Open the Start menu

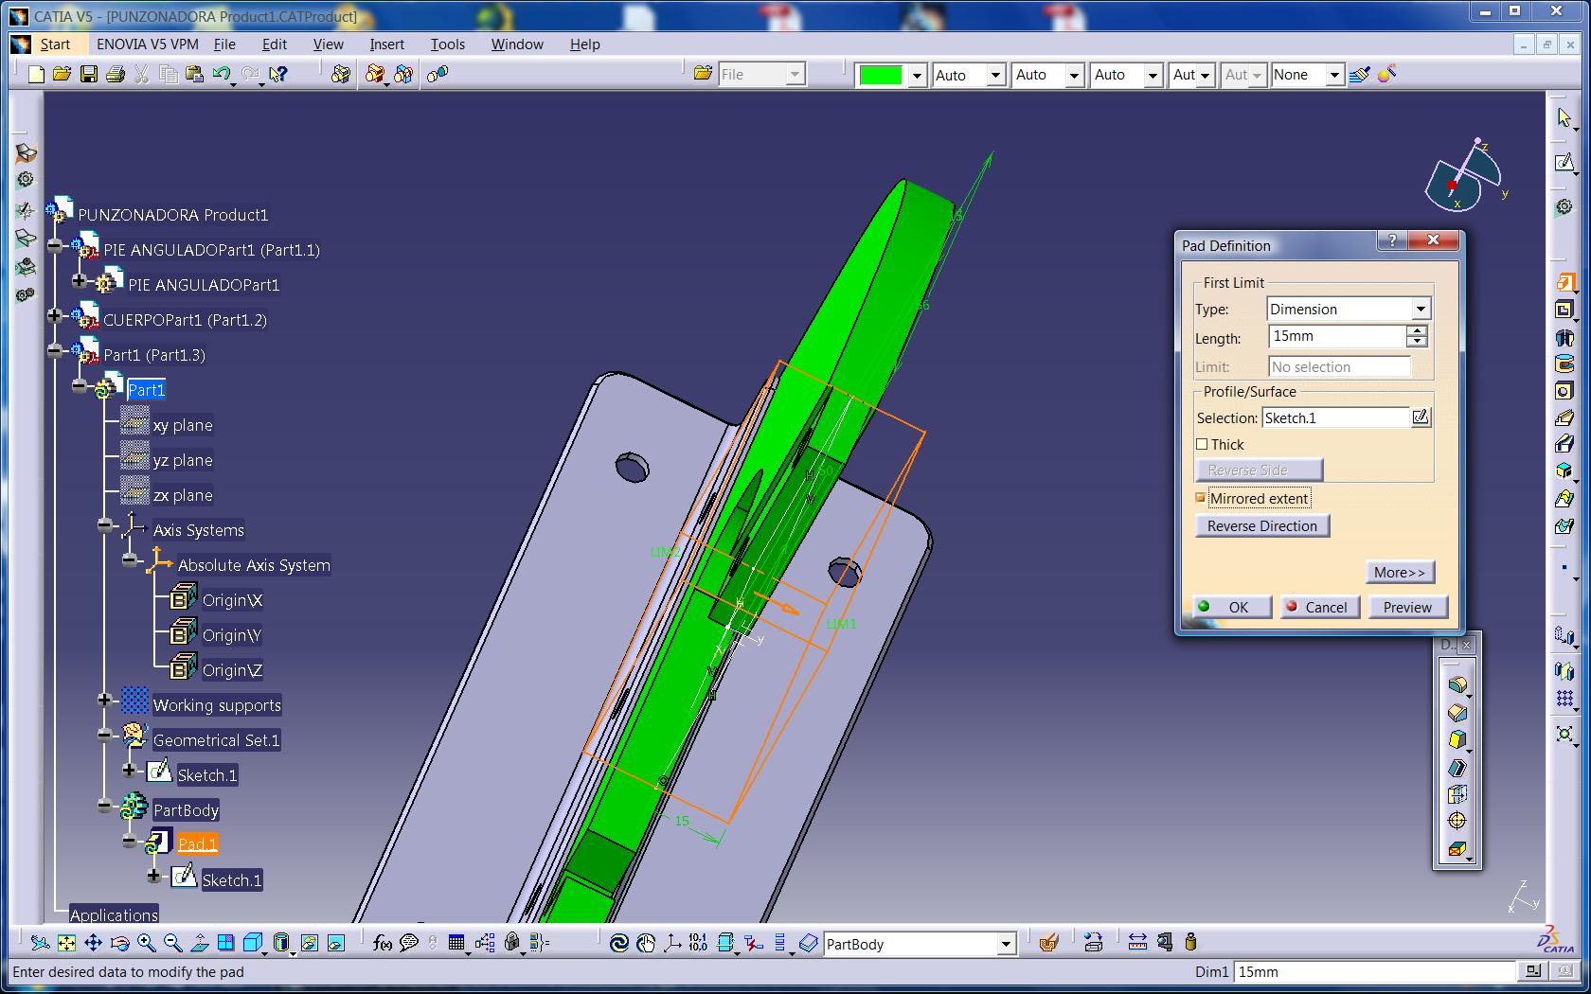point(55,44)
